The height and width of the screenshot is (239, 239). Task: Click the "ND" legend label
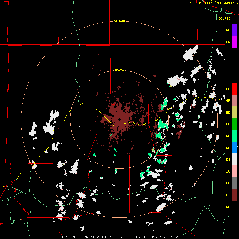(228, 207)
